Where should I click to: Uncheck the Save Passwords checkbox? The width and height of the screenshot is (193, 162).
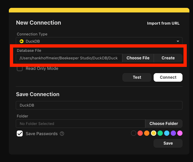pyautogui.click(x=20, y=133)
